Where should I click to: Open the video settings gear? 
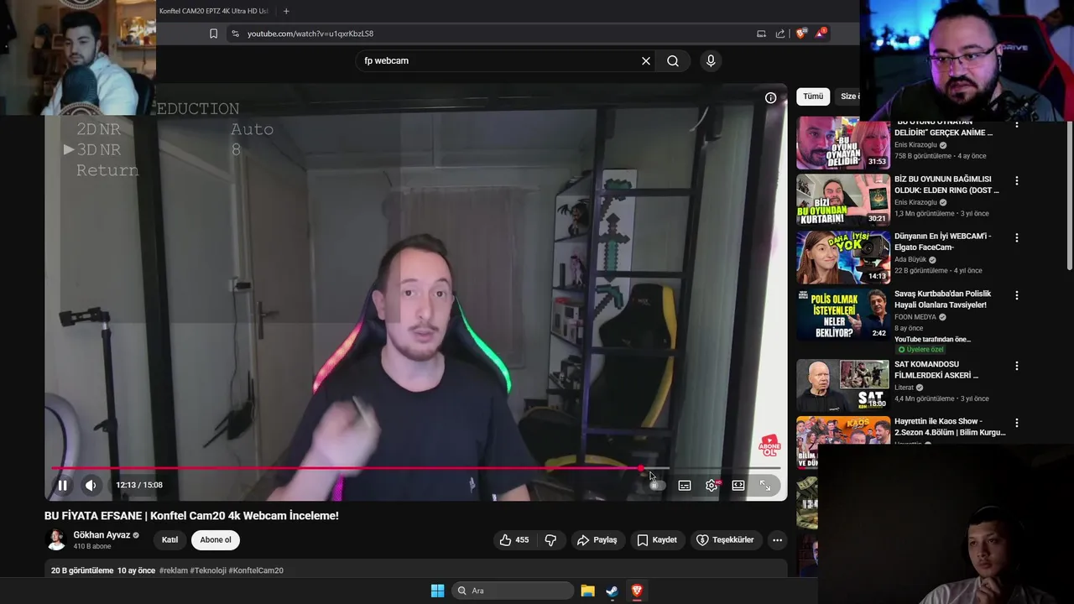coord(712,485)
